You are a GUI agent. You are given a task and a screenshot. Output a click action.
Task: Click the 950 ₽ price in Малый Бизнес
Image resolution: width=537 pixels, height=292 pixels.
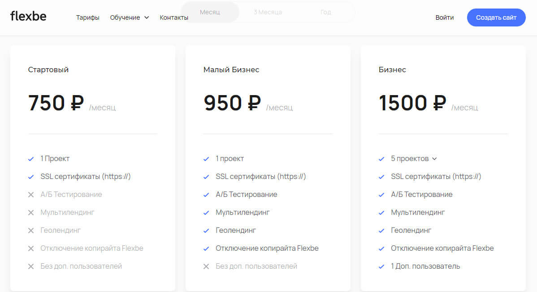pyautogui.click(x=232, y=103)
